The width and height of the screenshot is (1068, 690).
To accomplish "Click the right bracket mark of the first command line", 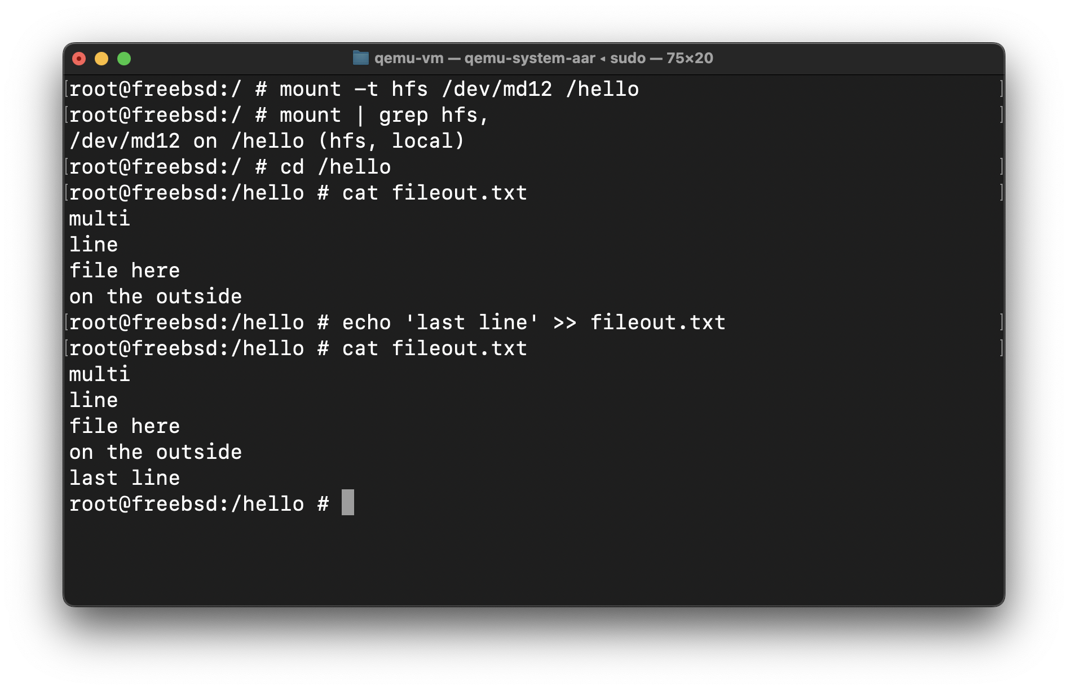I will tap(1001, 89).
